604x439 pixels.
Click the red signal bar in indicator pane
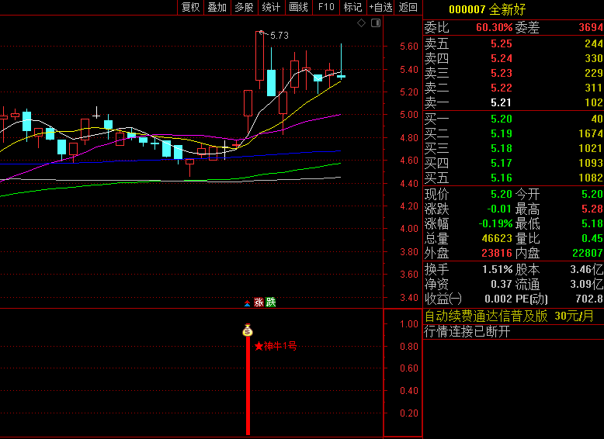point(248,385)
